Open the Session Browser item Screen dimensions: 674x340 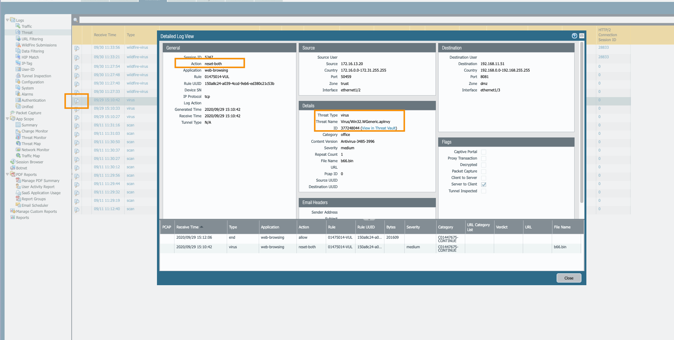tap(29, 162)
